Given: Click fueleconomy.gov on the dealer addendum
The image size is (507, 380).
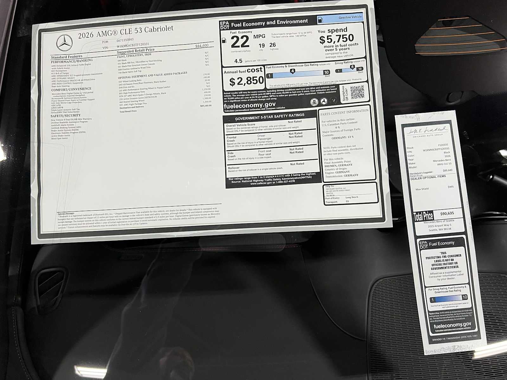Looking at the screenshot, I should click(452, 325).
